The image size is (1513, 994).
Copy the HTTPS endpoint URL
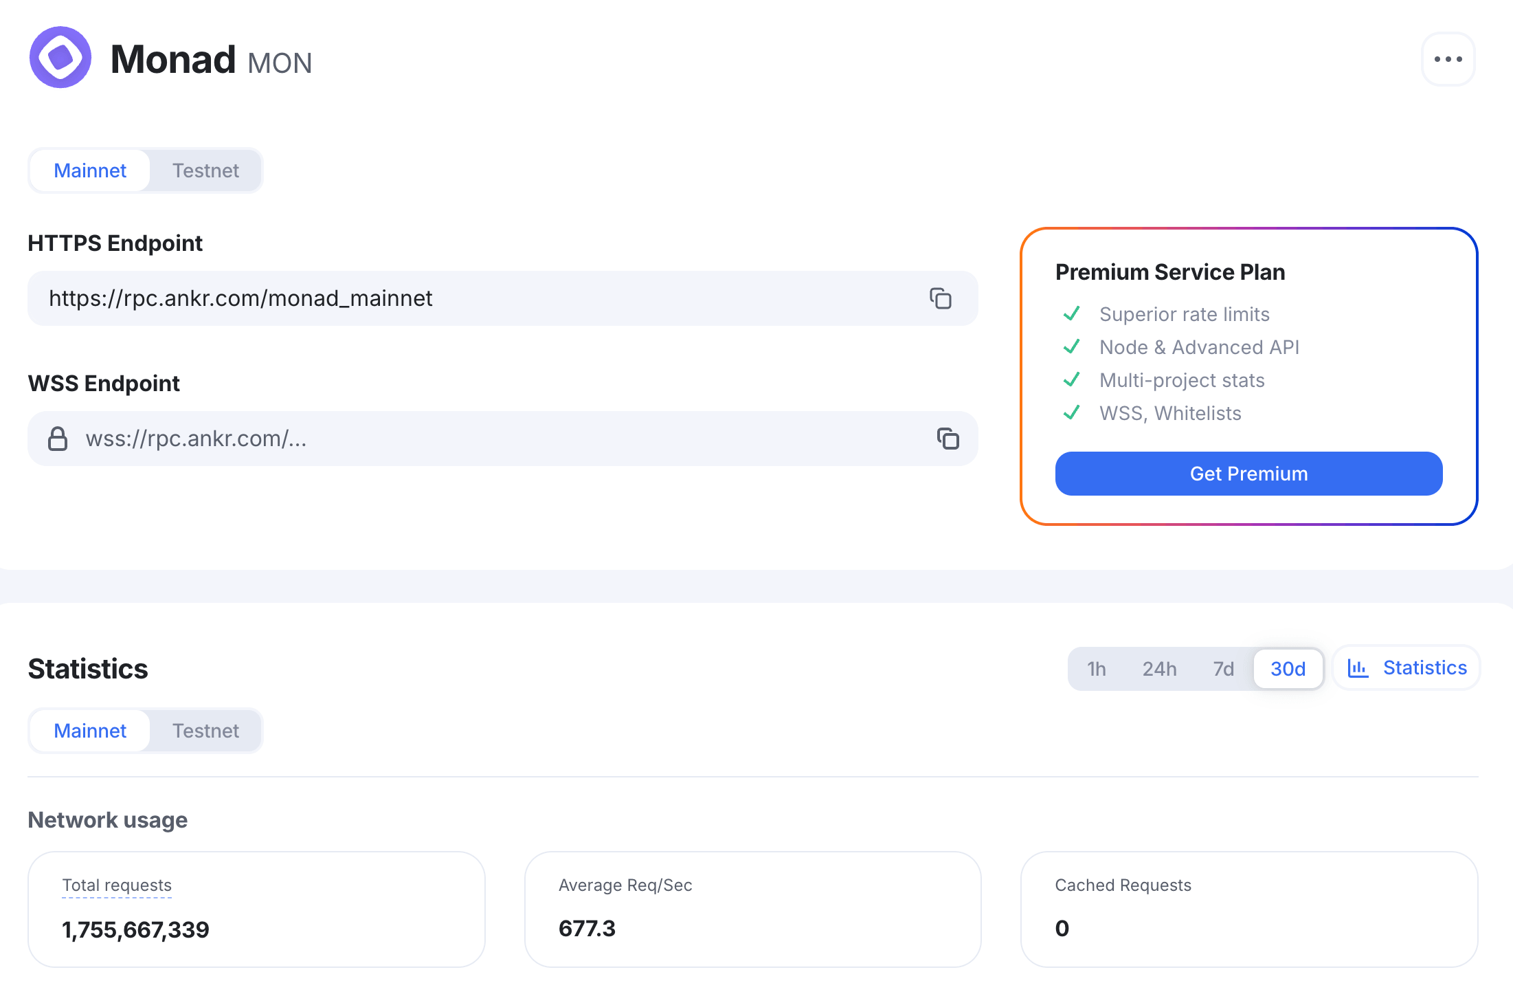click(941, 298)
